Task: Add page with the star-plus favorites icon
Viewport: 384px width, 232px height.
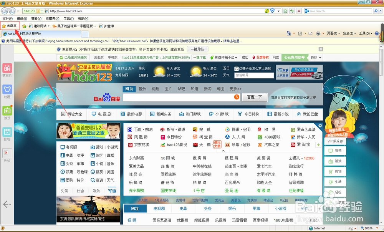Action: (x=24, y=26)
